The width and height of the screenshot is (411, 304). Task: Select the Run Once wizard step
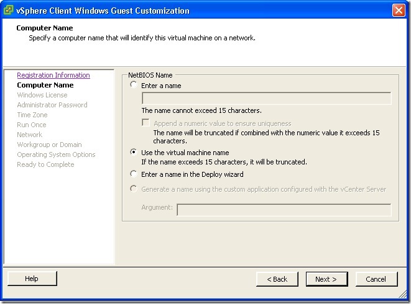(32, 125)
